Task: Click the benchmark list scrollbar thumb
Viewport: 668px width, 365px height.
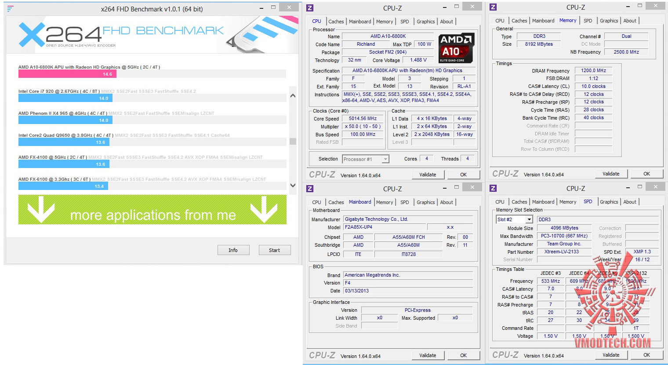Action: (x=293, y=142)
